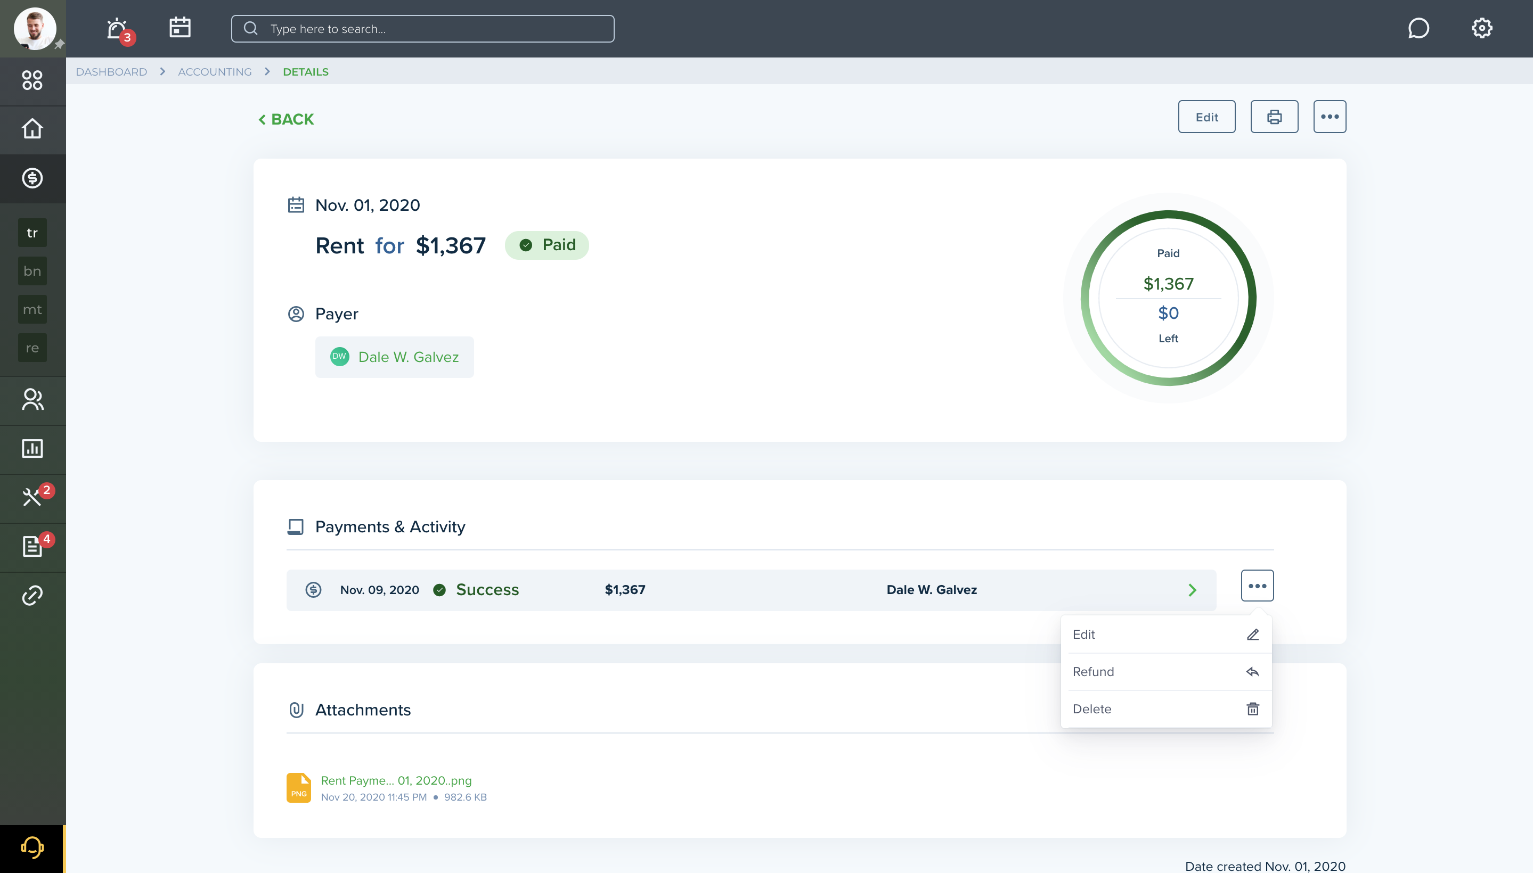Go to the home properties icon

pyautogui.click(x=32, y=129)
